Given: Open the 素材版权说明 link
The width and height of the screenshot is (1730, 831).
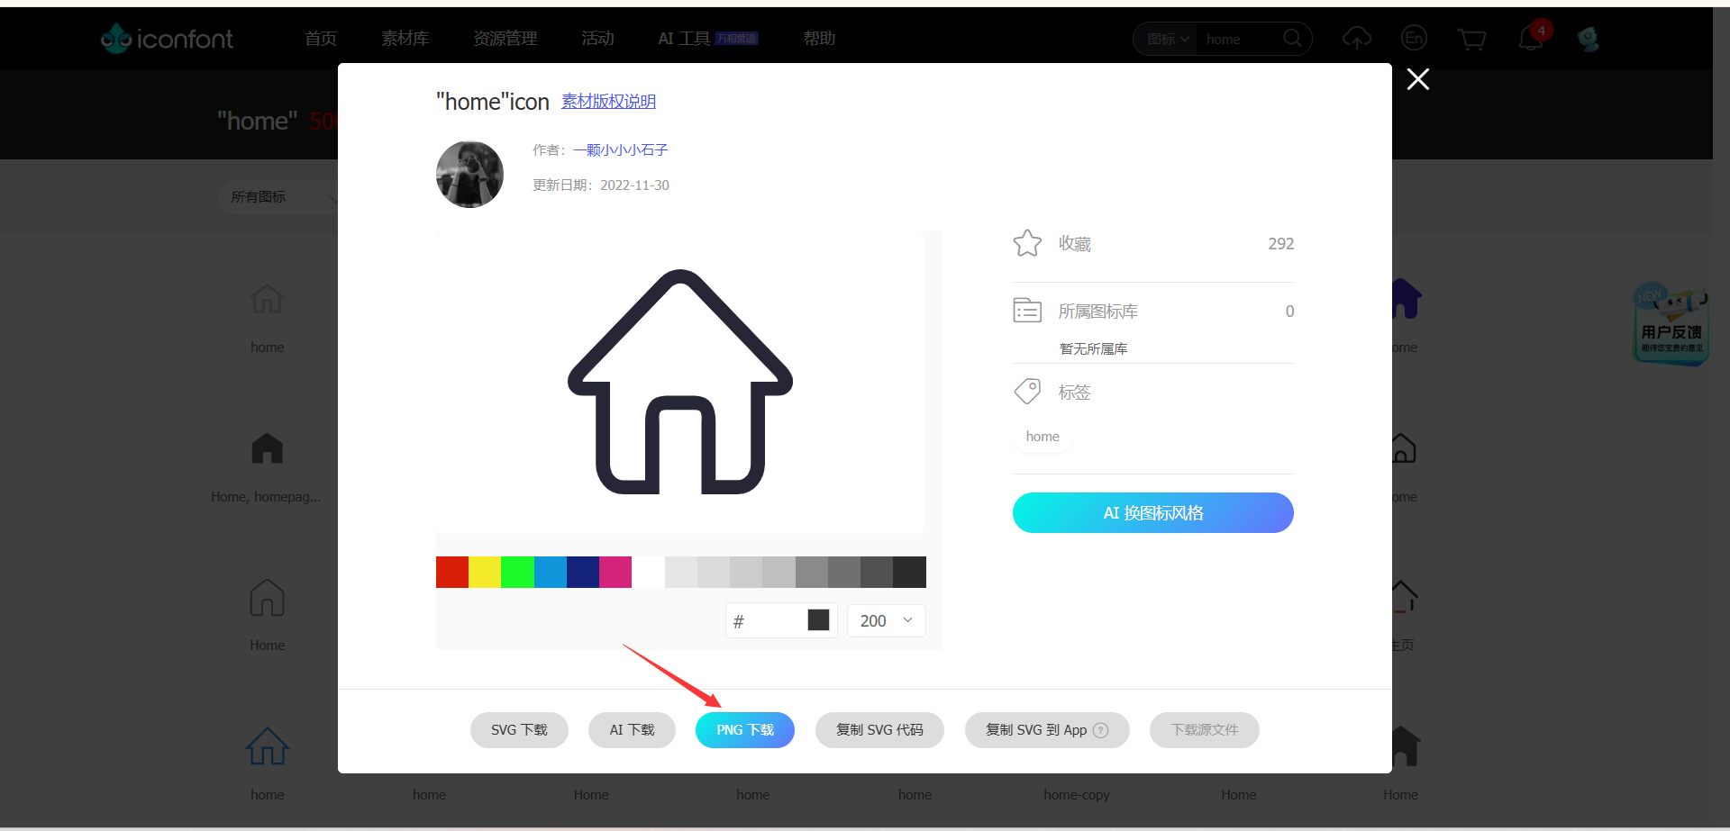Looking at the screenshot, I should [x=608, y=102].
